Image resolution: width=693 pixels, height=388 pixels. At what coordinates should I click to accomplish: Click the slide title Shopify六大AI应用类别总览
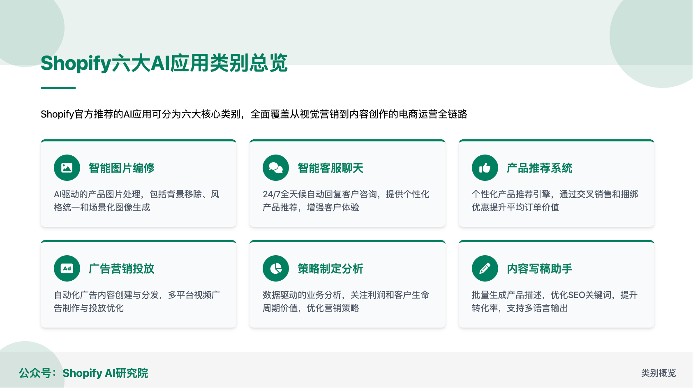164,63
